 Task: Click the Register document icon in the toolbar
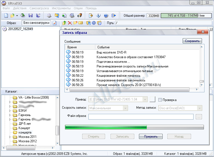tap(91, 16)
